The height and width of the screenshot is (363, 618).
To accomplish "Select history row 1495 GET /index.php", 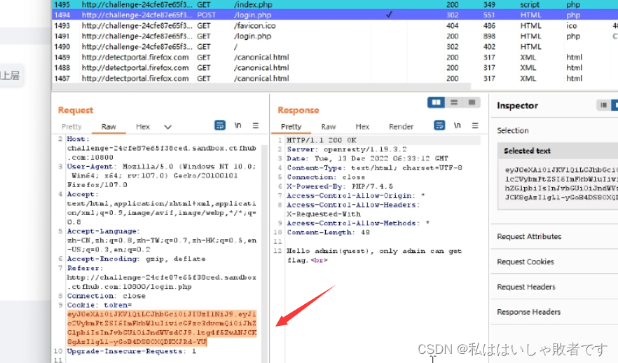I will [x=335, y=5].
